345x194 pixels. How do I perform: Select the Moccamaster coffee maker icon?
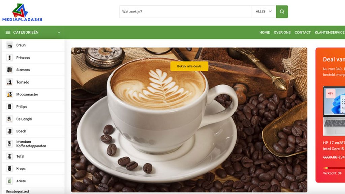[9, 94]
